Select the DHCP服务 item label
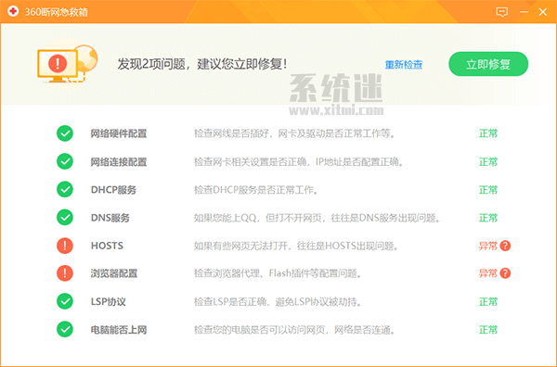This screenshot has width=557, height=367. click(x=113, y=190)
